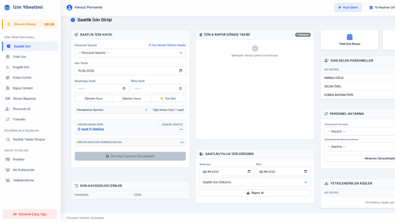Click the calendar icon in İzin Tarihi field

point(181,70)
